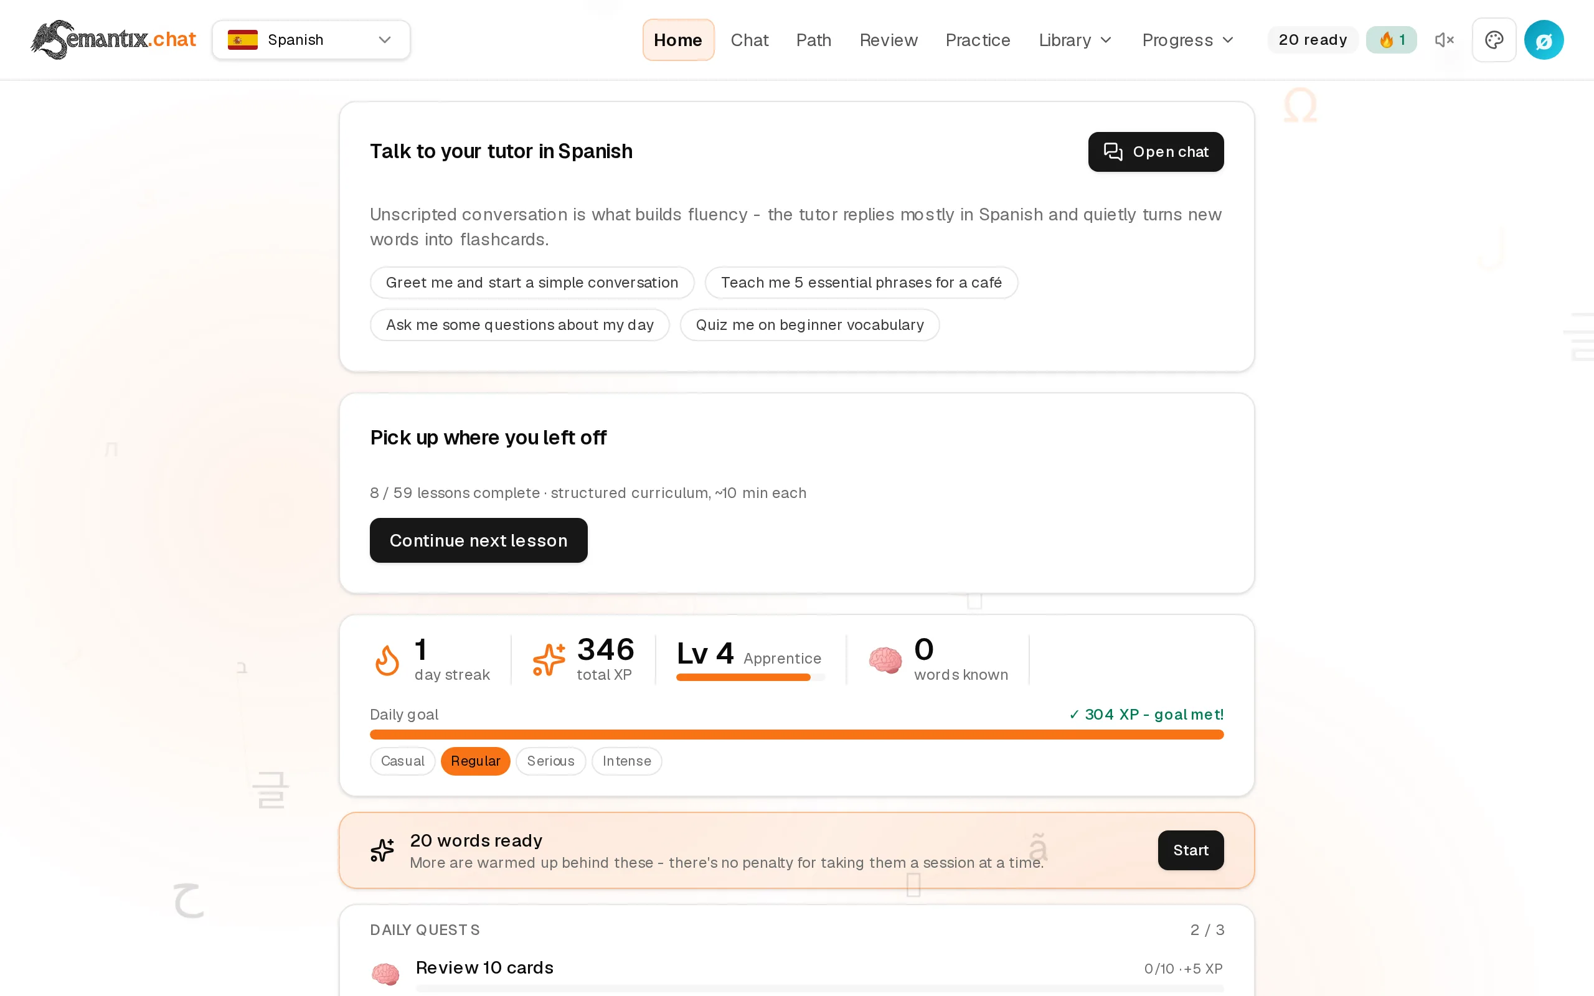Click the '346' total XP value

(x=605, y=650)
